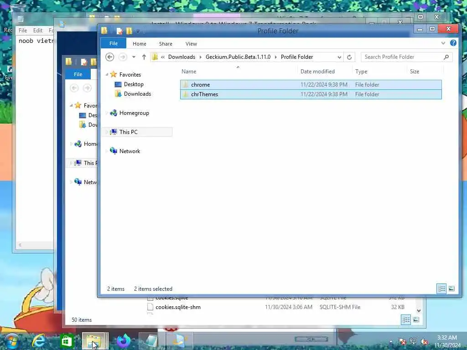The image size is (467, 350).
Task: Click the muted volume tray icon
Action: [424, 341]
